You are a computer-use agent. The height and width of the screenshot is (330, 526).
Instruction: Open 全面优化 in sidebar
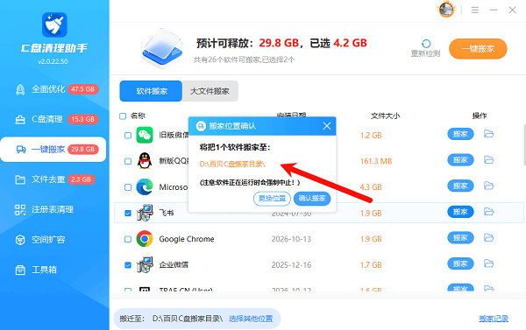coord(53,89)
